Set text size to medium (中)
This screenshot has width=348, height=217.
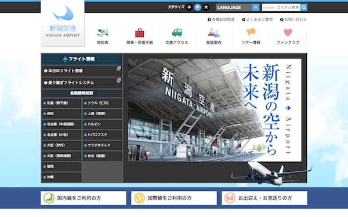(198, 8)
